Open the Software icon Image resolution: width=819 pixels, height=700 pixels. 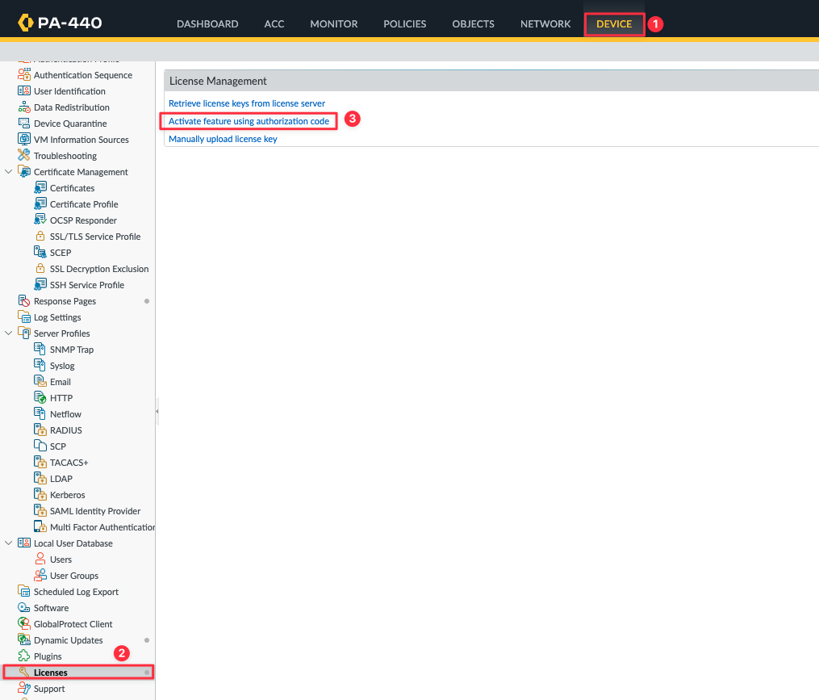(x=24, y=607)
